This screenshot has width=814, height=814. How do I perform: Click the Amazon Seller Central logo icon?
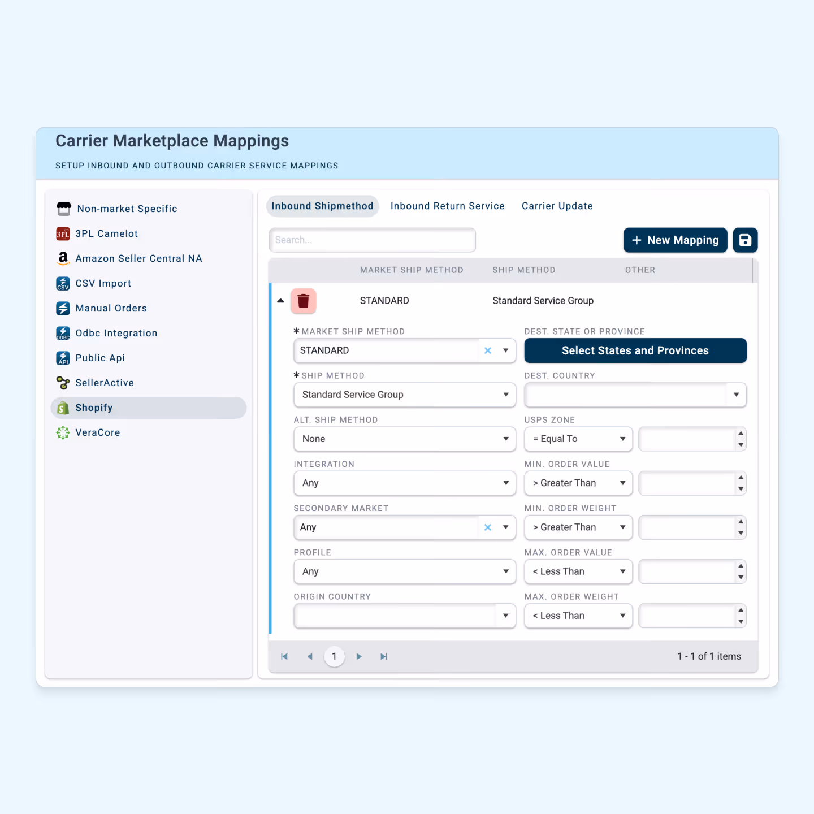coord(63,258)
